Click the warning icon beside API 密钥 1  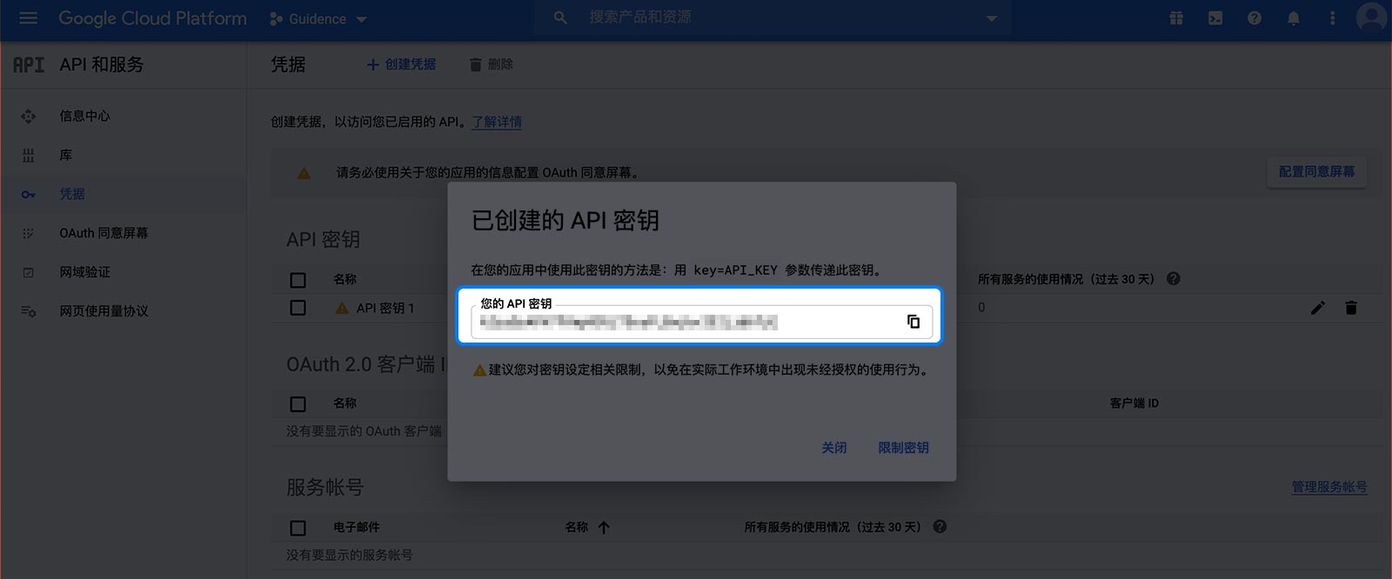pos(342,308)
